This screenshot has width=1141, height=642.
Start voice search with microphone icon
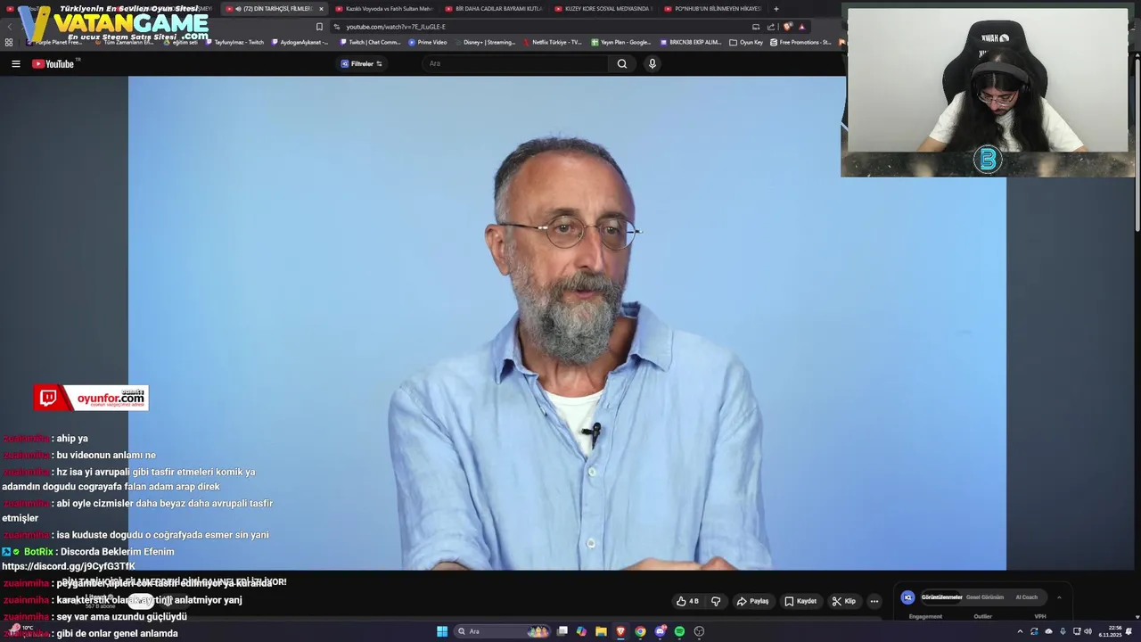click(653, 63)
